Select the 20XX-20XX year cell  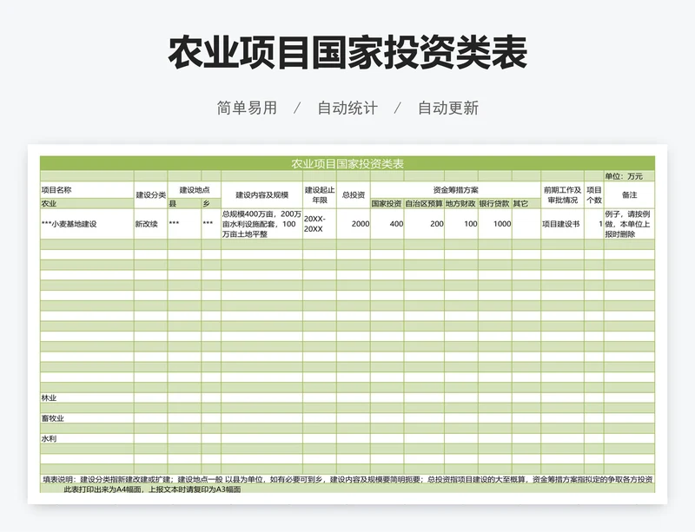320,224
